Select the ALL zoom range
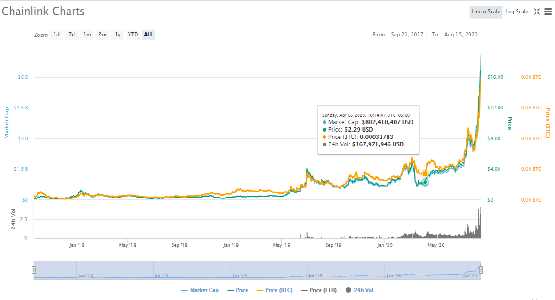The image size is (555, 300). 148,35
